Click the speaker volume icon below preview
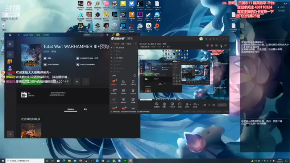This screenshot has width=290, height=163. [195, 105]
